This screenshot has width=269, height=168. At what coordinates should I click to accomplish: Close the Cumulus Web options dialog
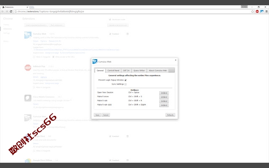pyautogui.click(x=176, y=60)
